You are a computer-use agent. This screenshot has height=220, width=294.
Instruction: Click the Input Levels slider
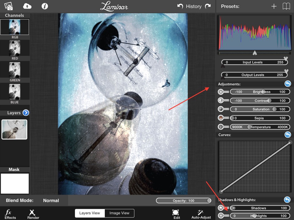(x=254, y=62)
